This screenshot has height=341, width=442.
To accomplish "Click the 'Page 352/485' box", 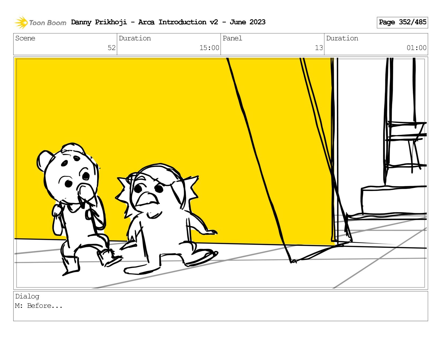I will 402,22.
